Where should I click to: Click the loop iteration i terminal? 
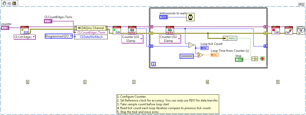tap(154, 64)
